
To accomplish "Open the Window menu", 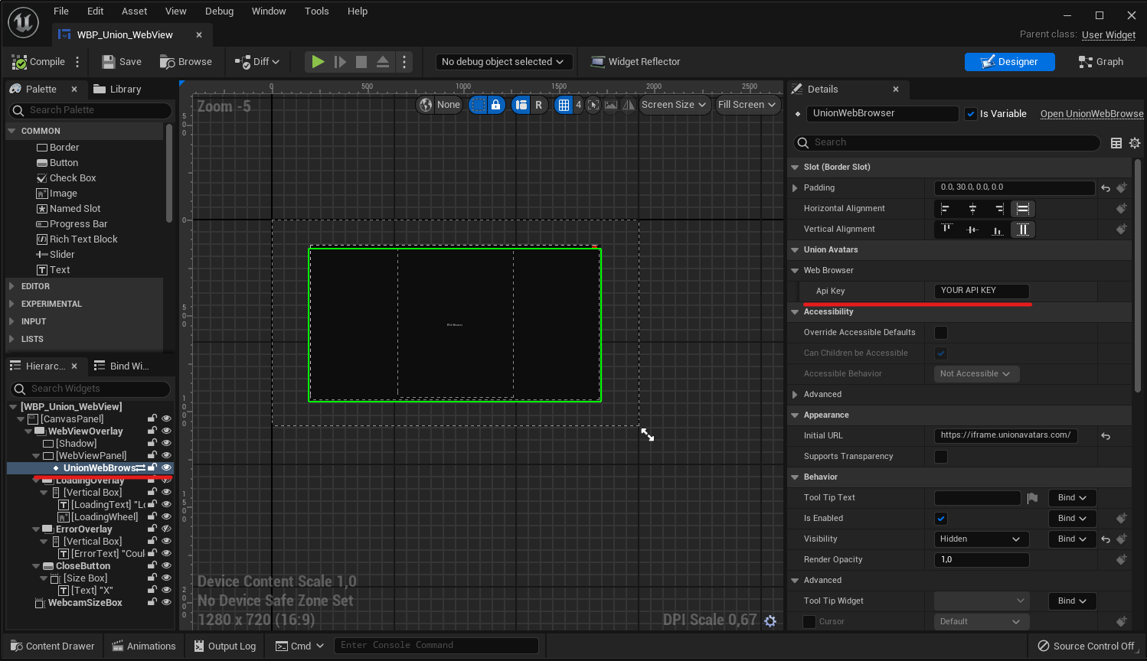I will (269, 11).
